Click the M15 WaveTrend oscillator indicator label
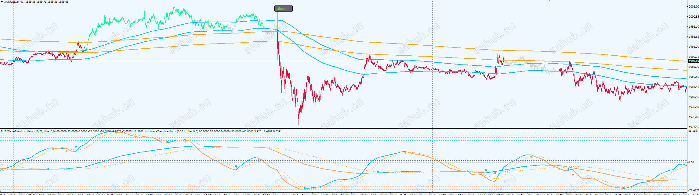The height and width of the screenshot is (195, 699). 72,131
